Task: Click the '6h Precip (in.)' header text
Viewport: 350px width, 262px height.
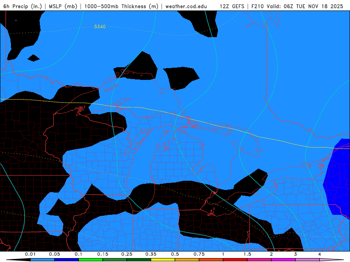Action: [x=23, y=6]
